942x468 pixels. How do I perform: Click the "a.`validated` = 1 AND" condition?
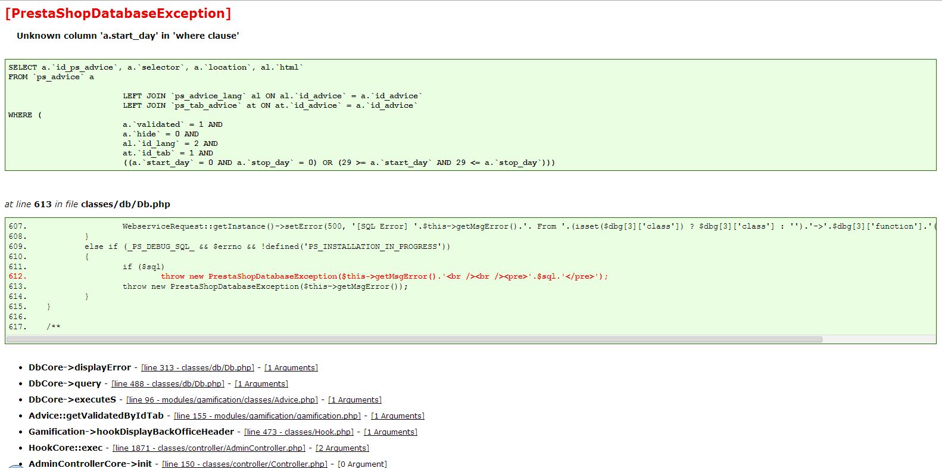pos(173,124)
